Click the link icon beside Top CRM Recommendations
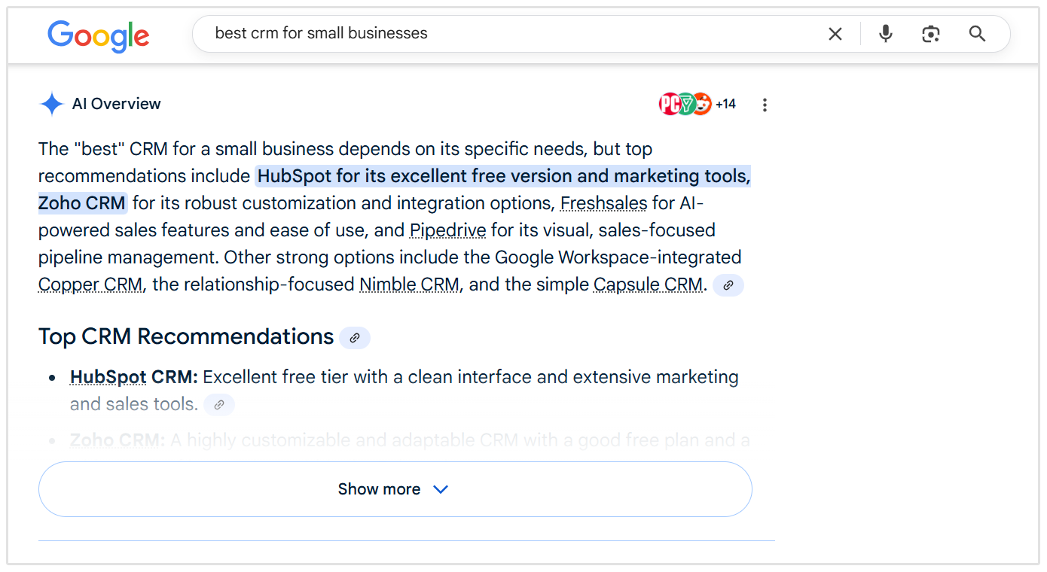Viewport: 1047px width, 572px height. tap(355, 338)
